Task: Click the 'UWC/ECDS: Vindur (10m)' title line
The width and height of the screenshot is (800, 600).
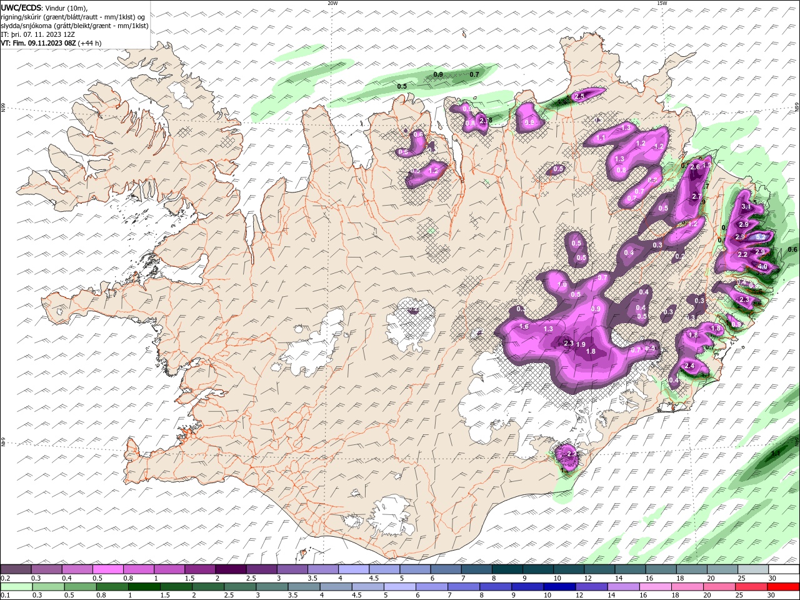Action: tap(44, 7)
